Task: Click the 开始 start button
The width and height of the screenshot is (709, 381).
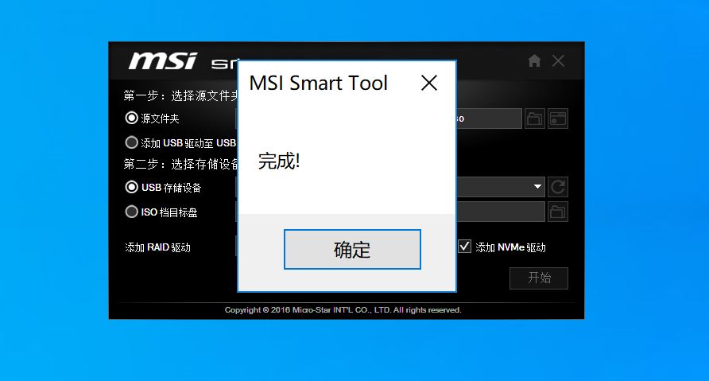Action: [x=539, y=278]
